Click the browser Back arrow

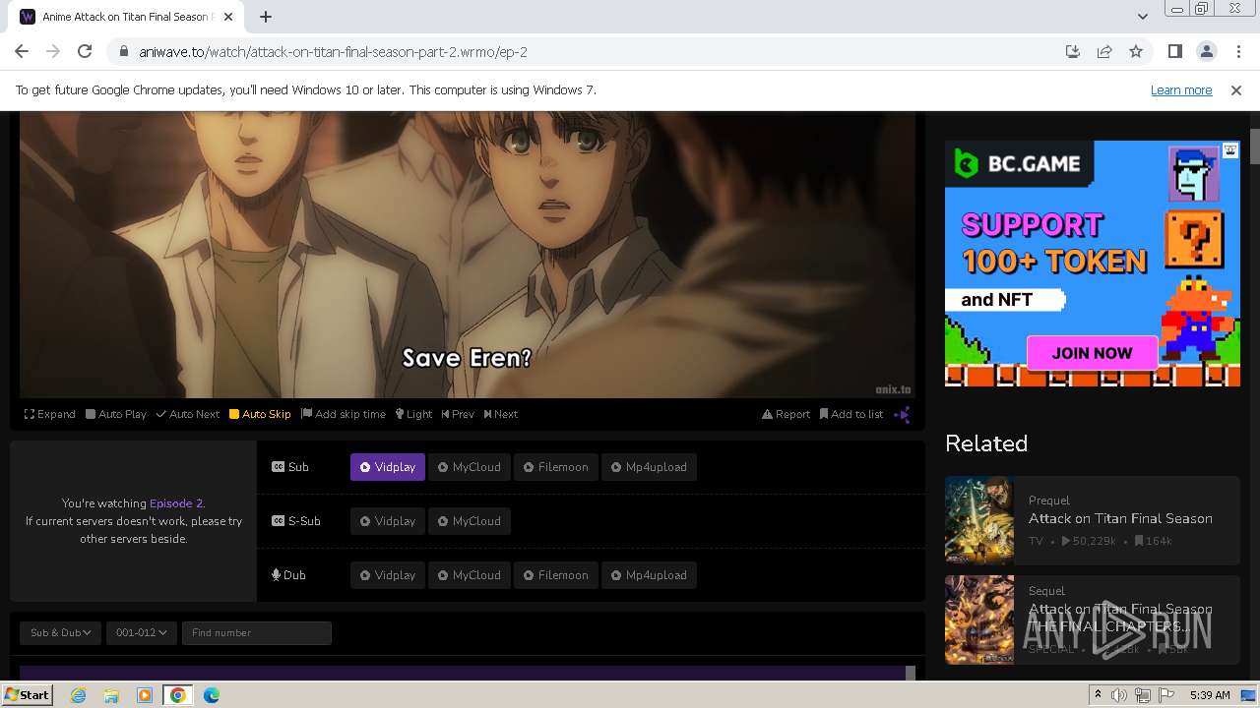[x=22, y=51]
